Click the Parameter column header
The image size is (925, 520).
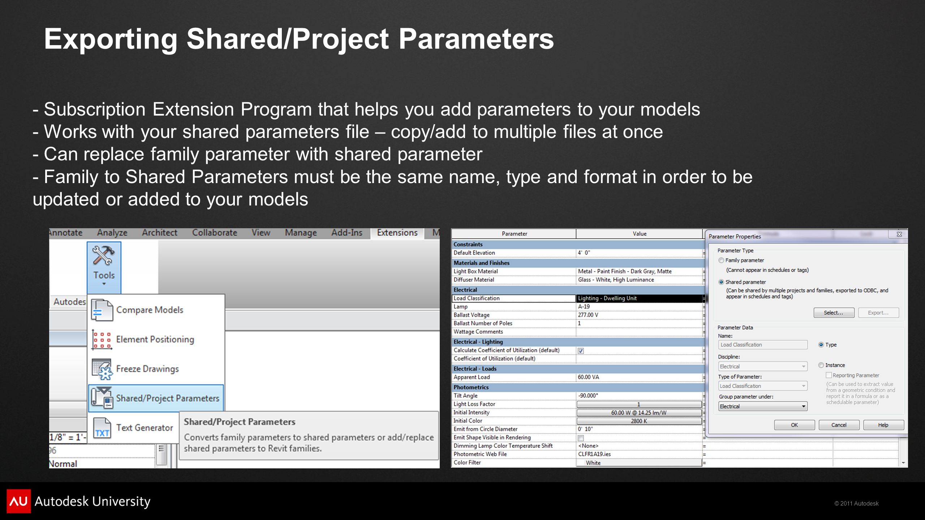[514, 234]
